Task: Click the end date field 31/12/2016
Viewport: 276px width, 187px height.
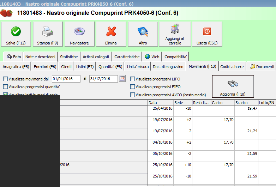Action: [103, 79]
